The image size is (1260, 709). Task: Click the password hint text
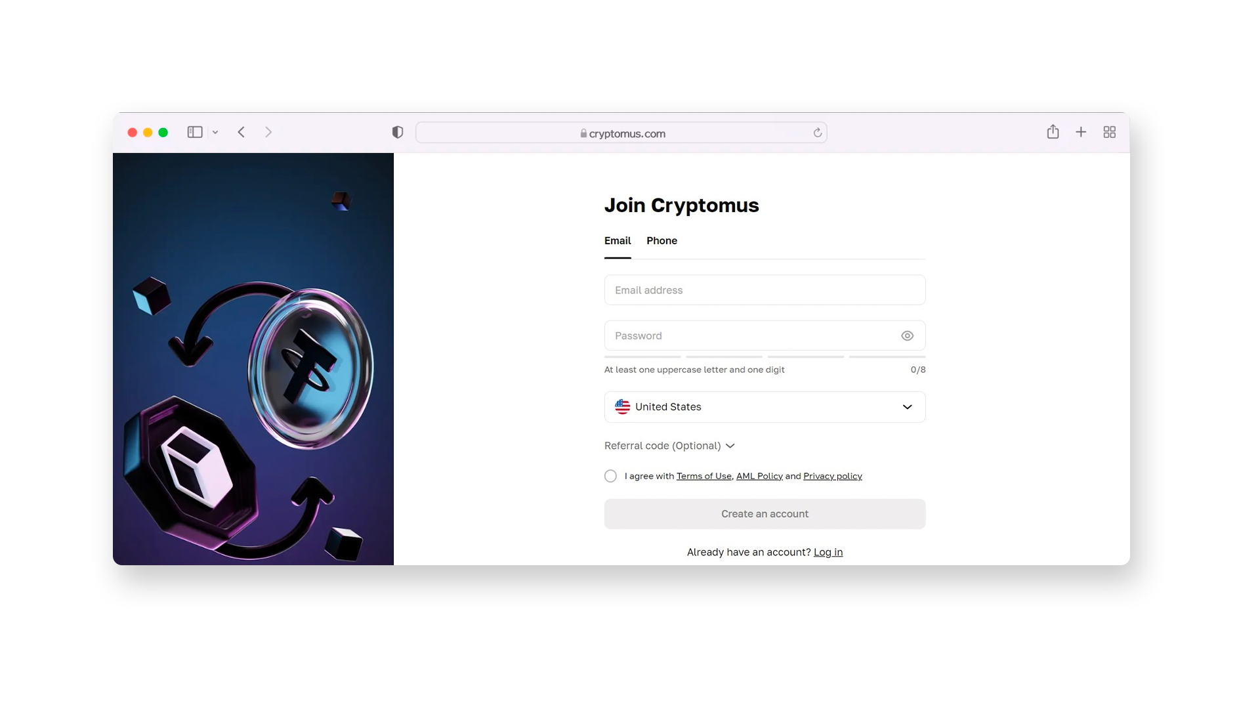pyautogui.click(x=694, y=370)
